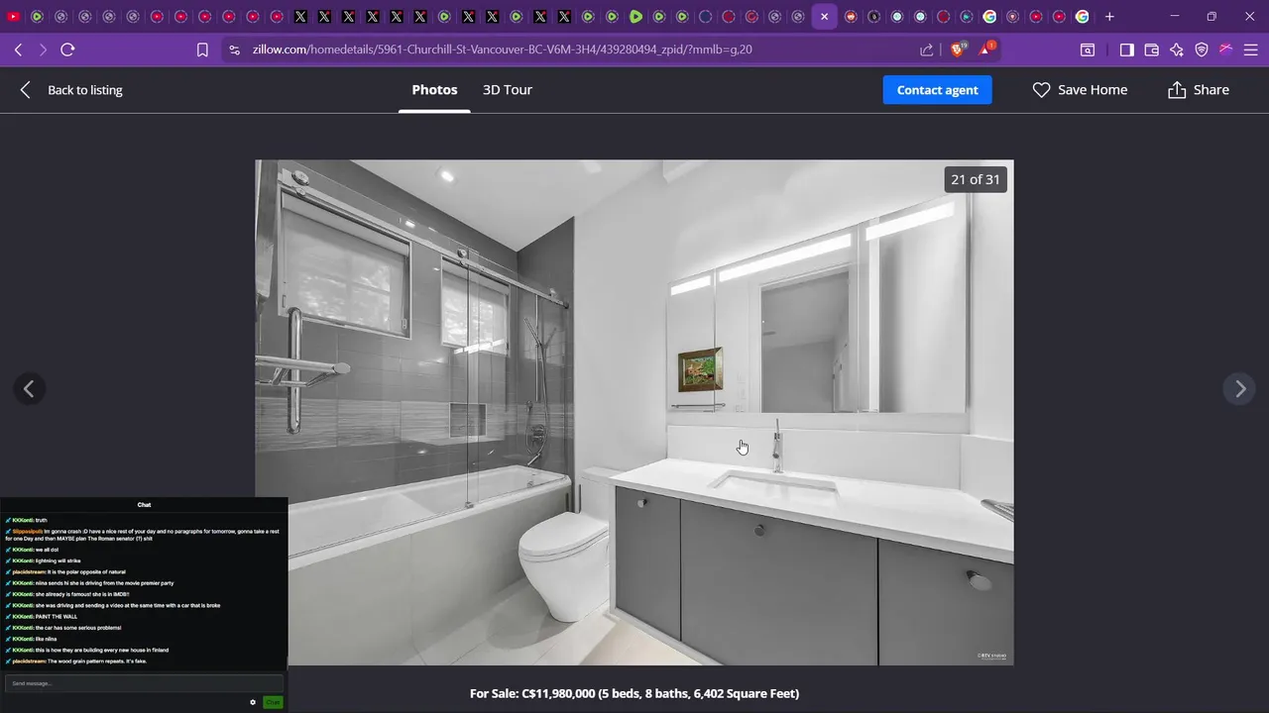Click the Contact agent button
Image resolution: width=1269 pixels, height=713 pixels.
coord(937,90)
